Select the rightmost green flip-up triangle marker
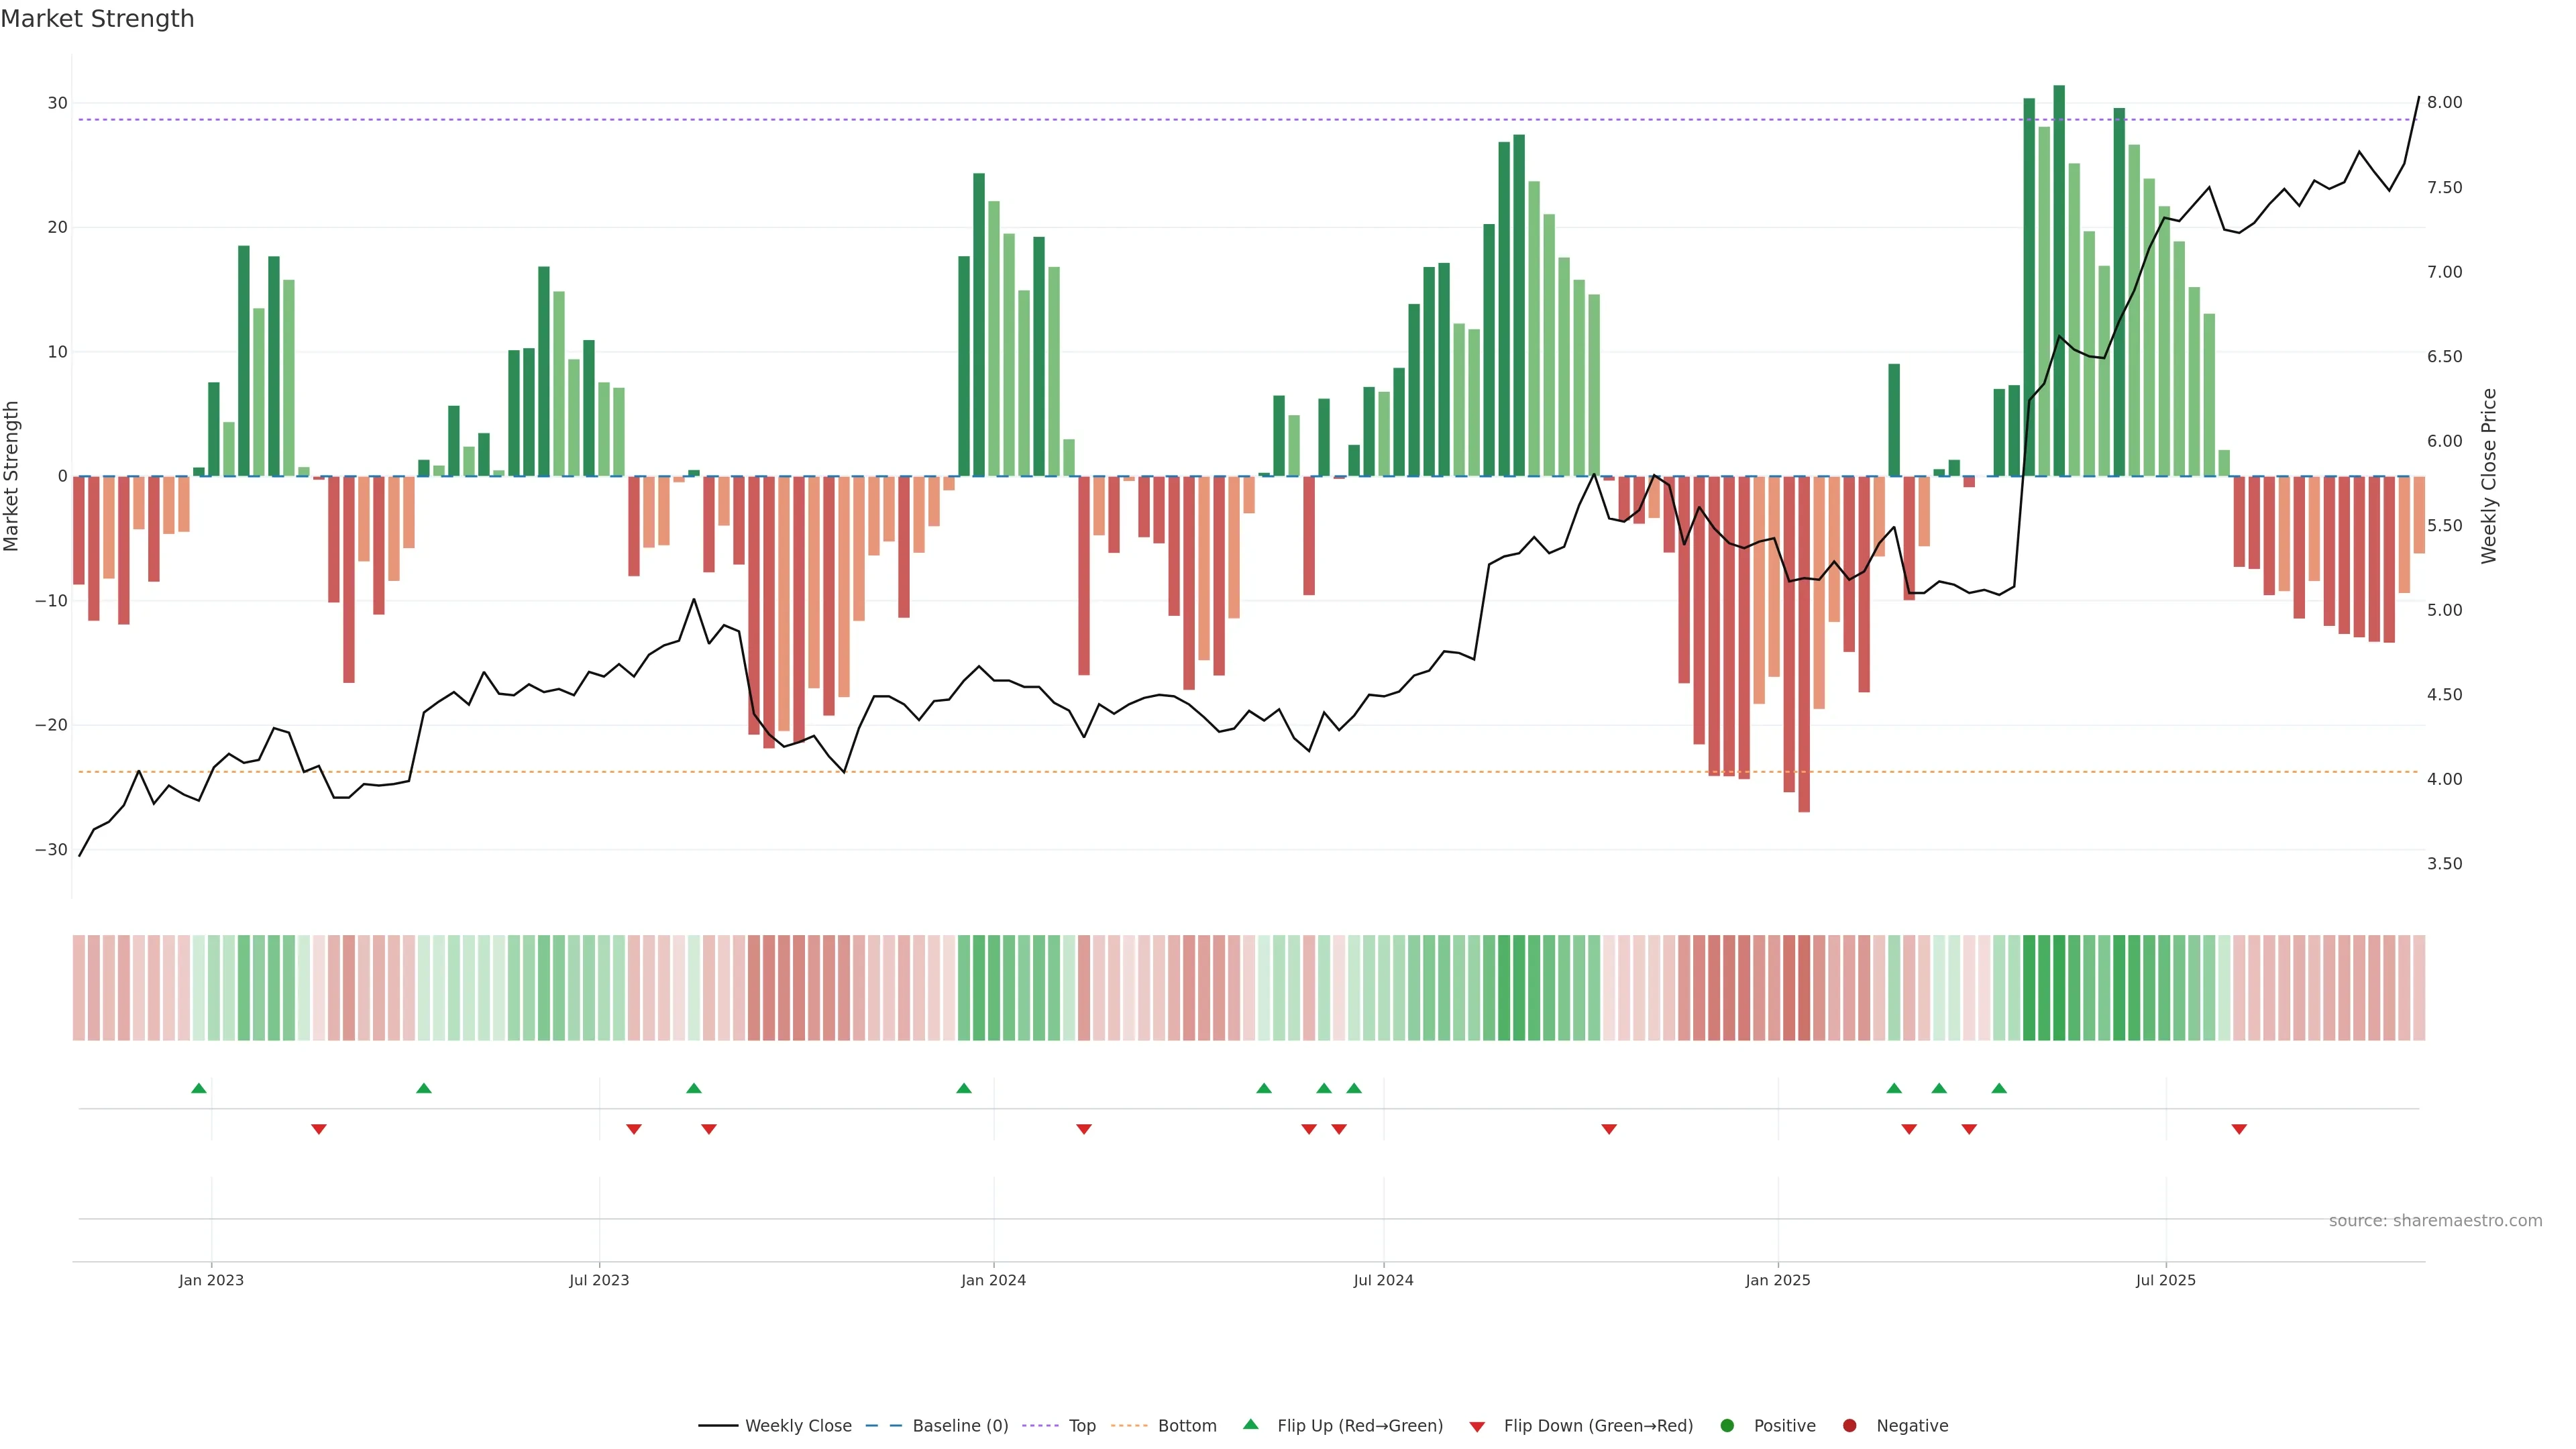2576x1449 pixels. [1999, 1088]
